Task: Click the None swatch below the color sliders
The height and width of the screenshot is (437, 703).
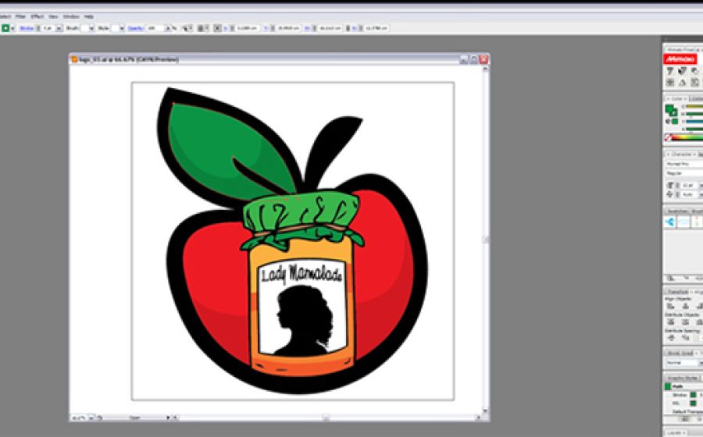Action: tap(668, 137)
